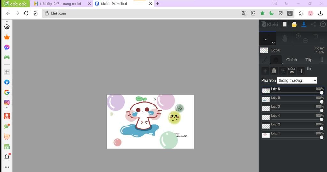Open the page translate icon
Image resolution: width=327 pixels, height=172 pixels.
coord(244,13)
